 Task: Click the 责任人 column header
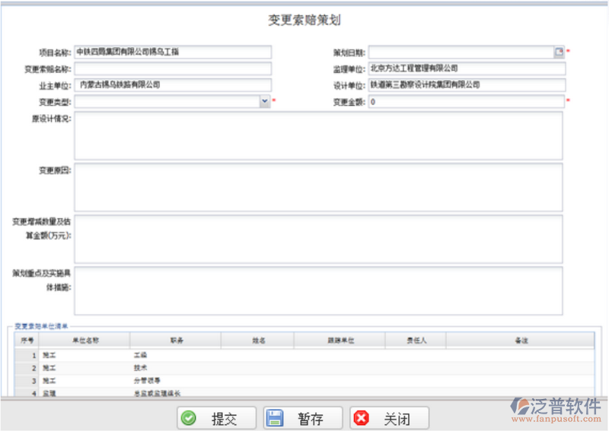[416, 340]
